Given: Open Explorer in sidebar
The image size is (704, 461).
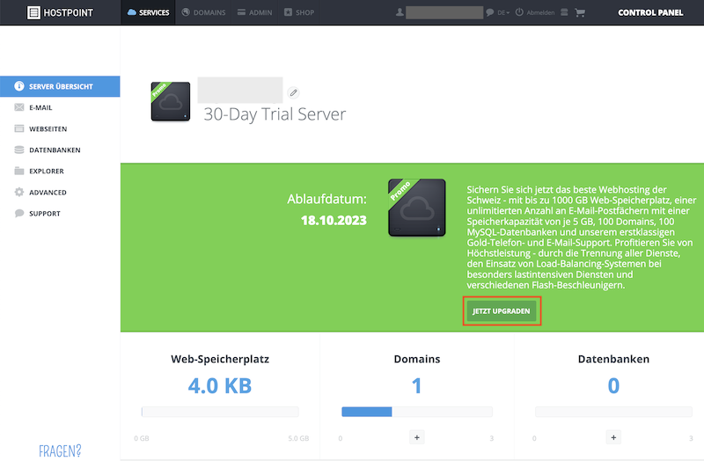Looking at the screenshot, I should pos(60,171).
